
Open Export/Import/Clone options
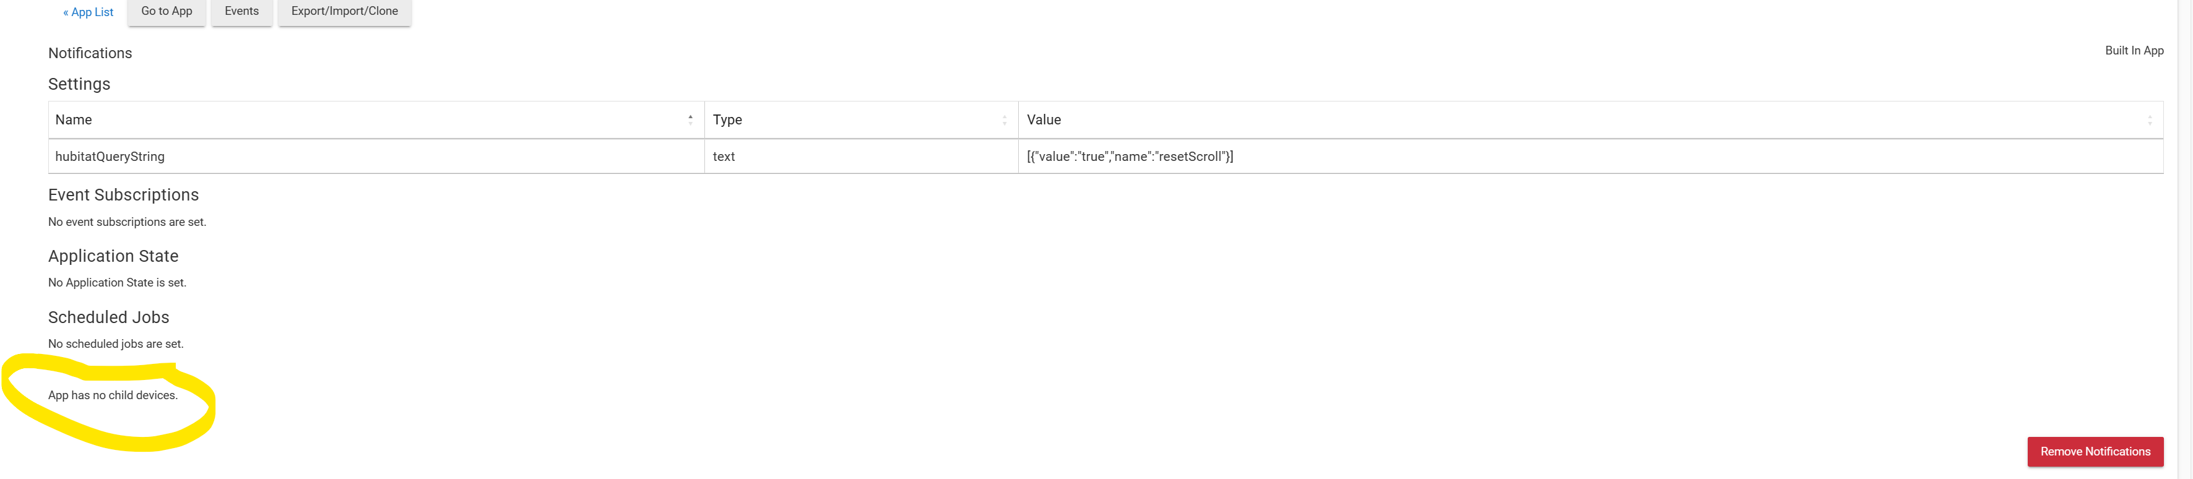[345, 12]
